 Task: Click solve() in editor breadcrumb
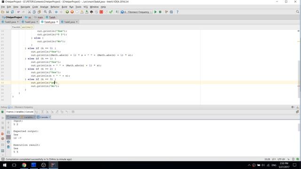tap(27, 27)
